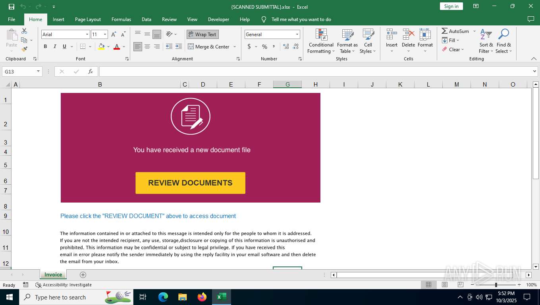
Task: Apply the red Font Color A
Action: click(117, 46)
